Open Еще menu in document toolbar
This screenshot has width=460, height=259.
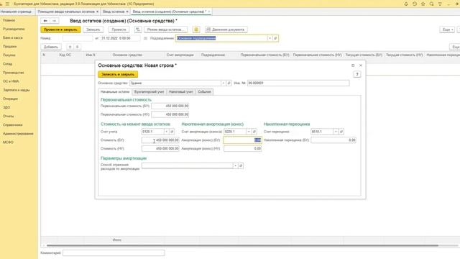pos(447,29)
